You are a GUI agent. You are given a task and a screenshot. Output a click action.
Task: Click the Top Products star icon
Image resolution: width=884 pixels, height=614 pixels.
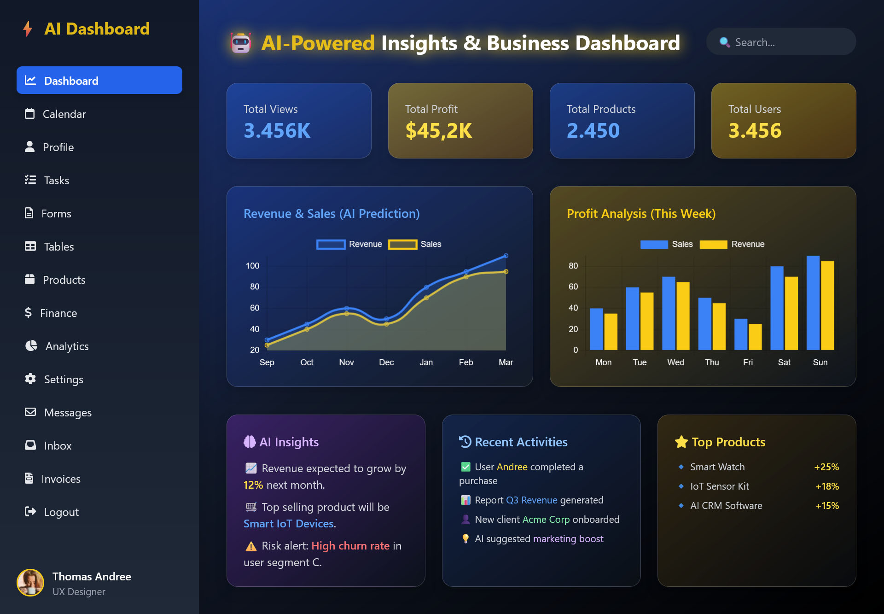pyautogui.click(x=681, y=442)
